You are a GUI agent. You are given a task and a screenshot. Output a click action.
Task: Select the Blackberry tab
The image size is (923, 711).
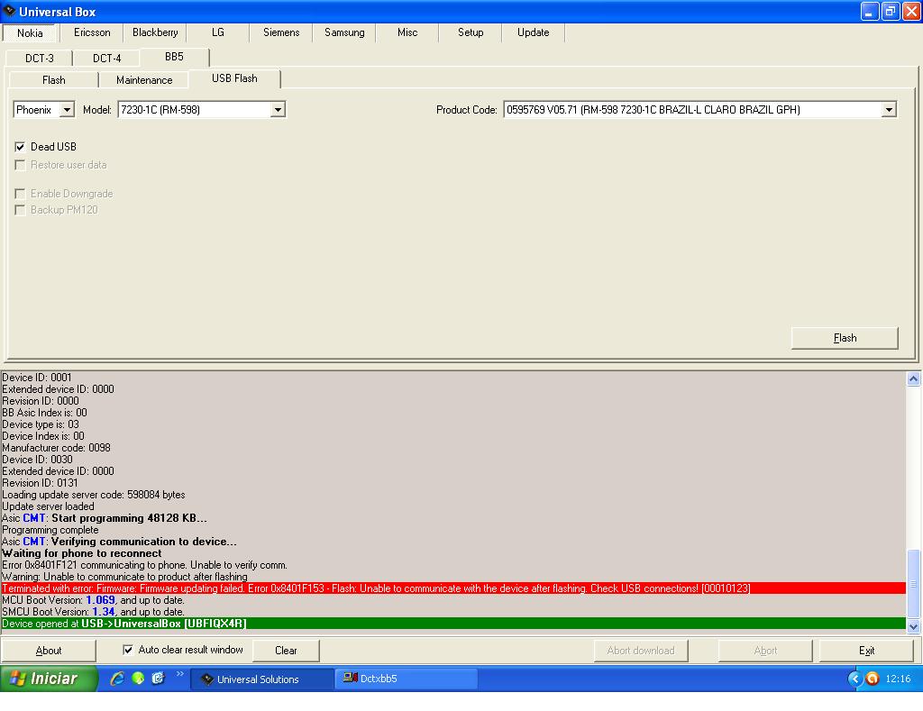(x=155, y=32)
